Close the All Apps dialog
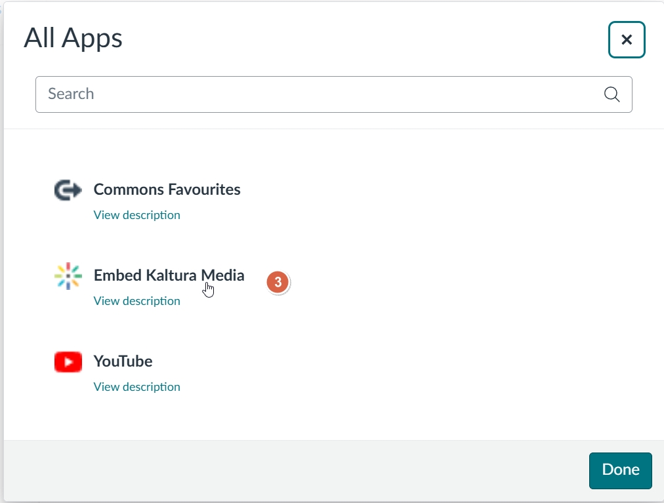The width and height of the screenshot is (664, 503). click(627, 40)
